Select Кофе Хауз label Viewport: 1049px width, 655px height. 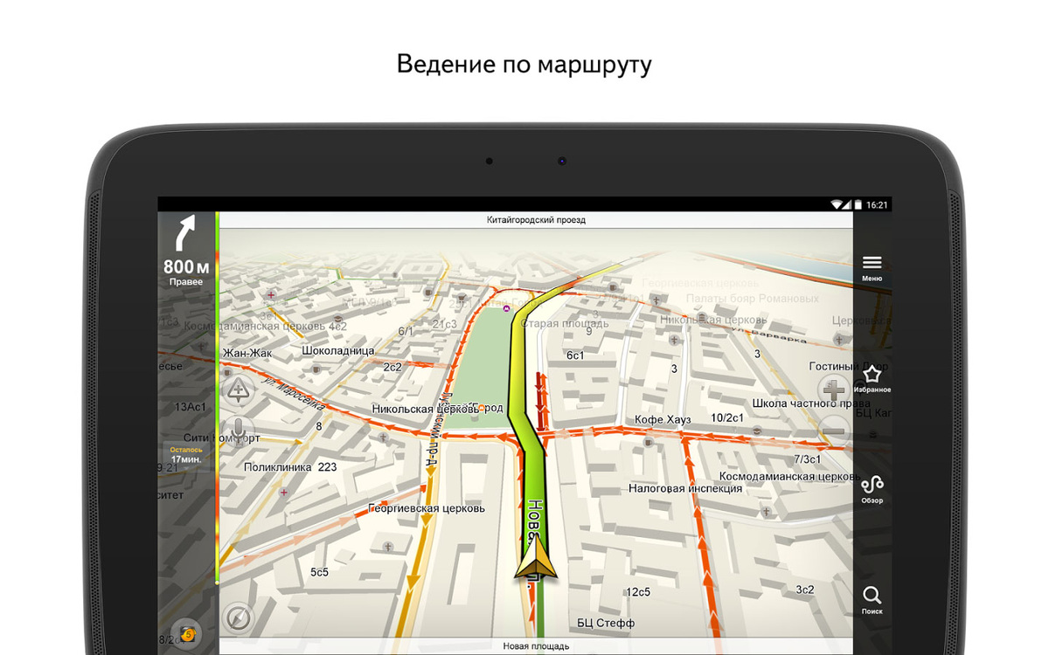(x=663, y=420)
